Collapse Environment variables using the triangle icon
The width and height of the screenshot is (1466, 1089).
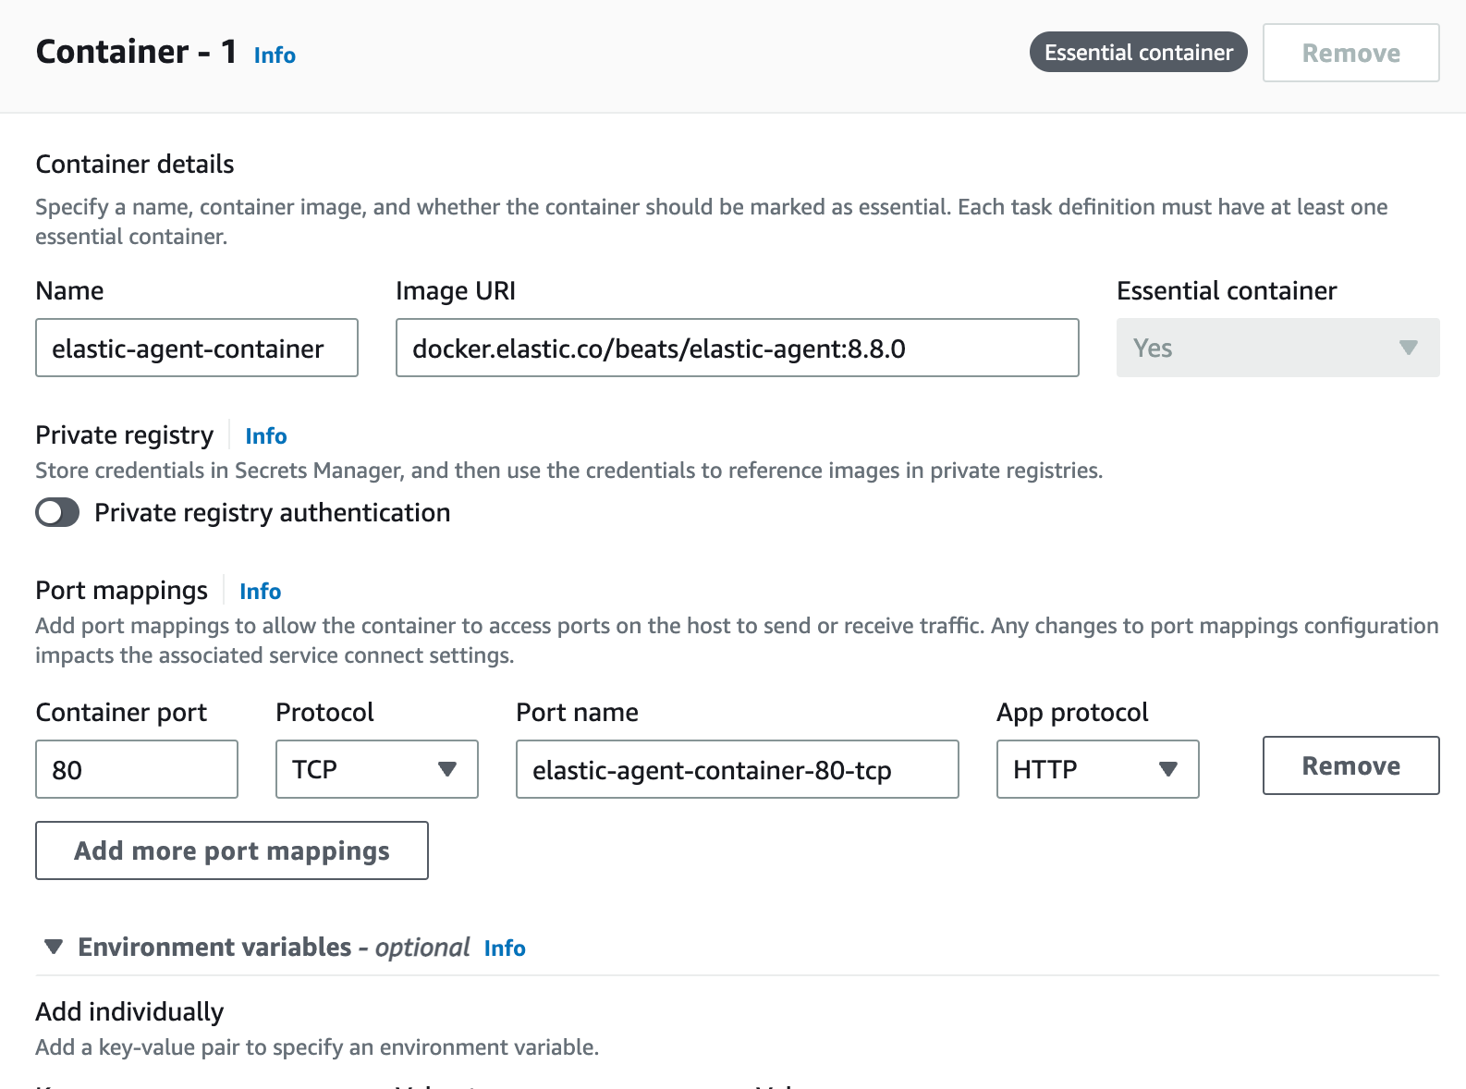click(x=54, y=948)
